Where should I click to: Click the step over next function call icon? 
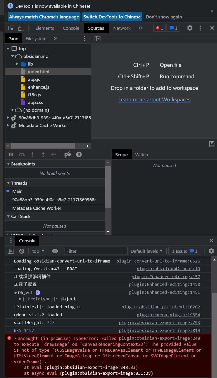click(22, 154)
